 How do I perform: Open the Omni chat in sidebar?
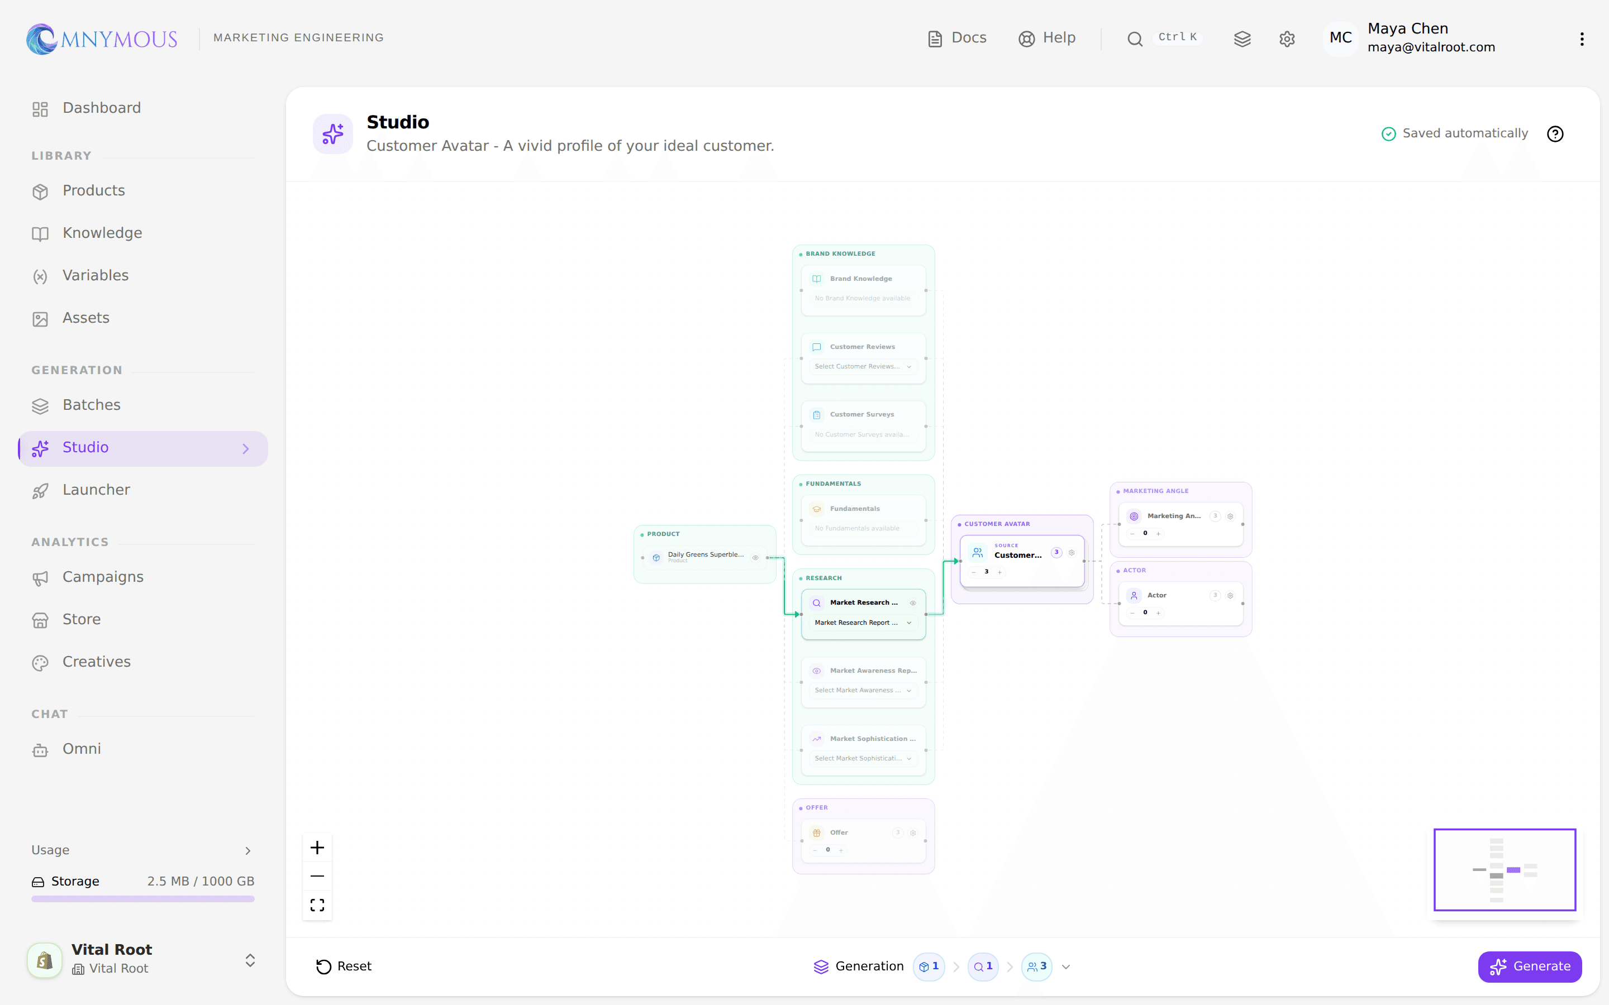coord(143,750)
